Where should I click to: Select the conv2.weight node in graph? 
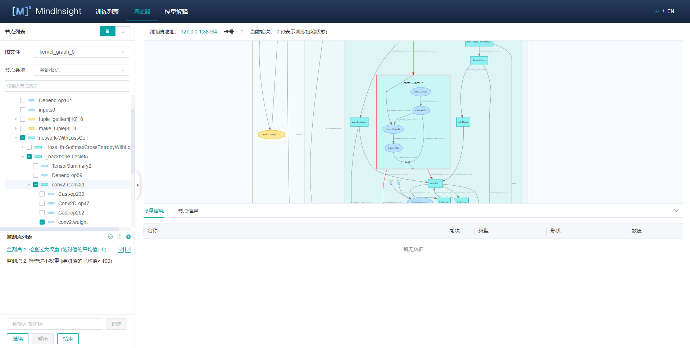(x=421, y=92)
